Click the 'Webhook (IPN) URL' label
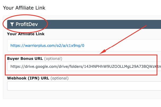Viewport: 161px width, 107px height. (28, 78)
